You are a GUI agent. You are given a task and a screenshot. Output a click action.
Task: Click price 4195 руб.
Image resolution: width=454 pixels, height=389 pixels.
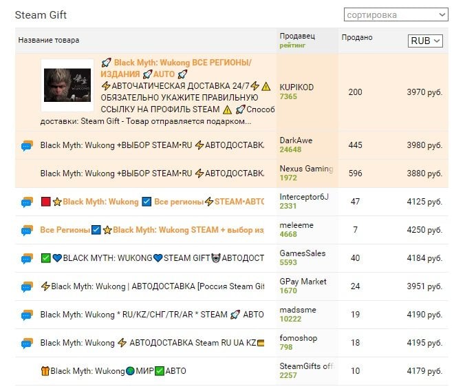click(424, 343)
